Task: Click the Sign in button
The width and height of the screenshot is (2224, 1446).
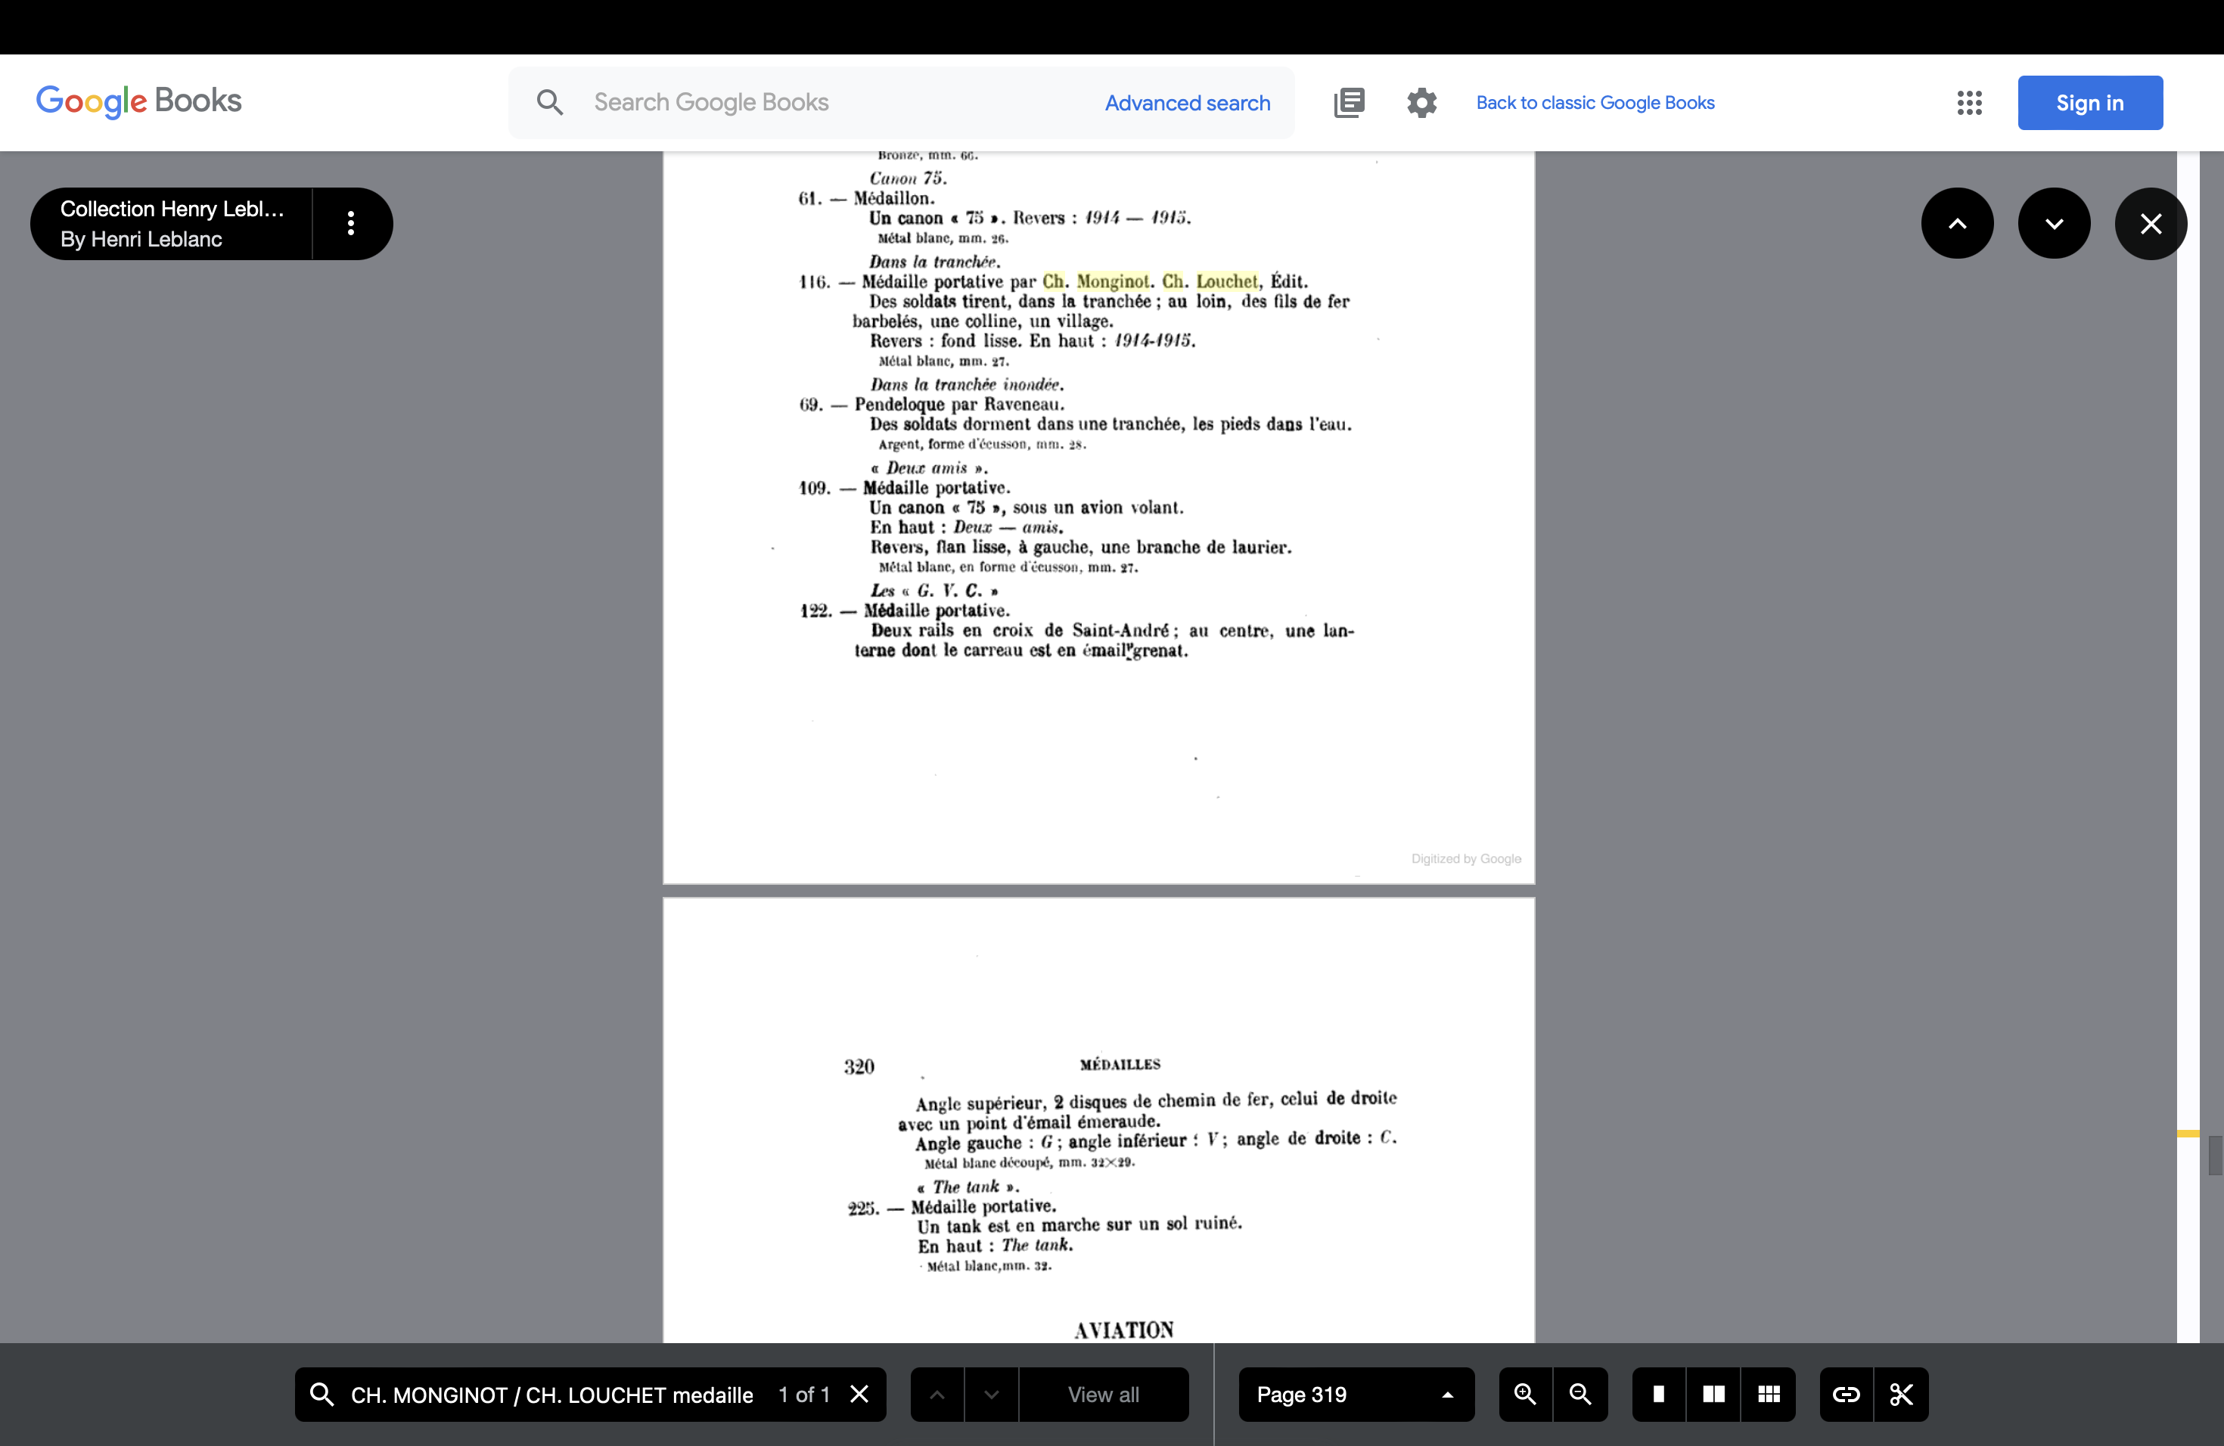Action: (x=2089, y=103)
